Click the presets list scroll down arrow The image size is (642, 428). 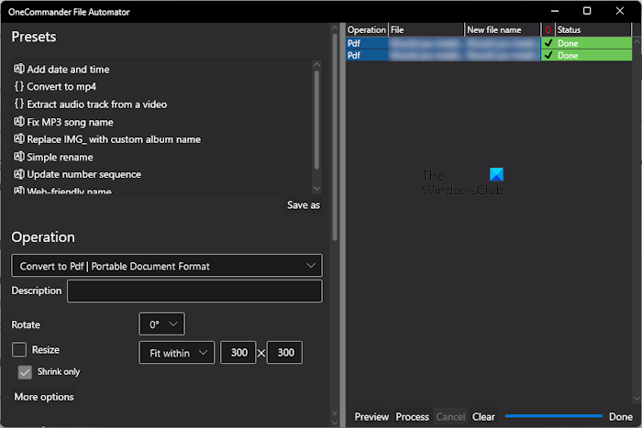click(x=316, y=189)
